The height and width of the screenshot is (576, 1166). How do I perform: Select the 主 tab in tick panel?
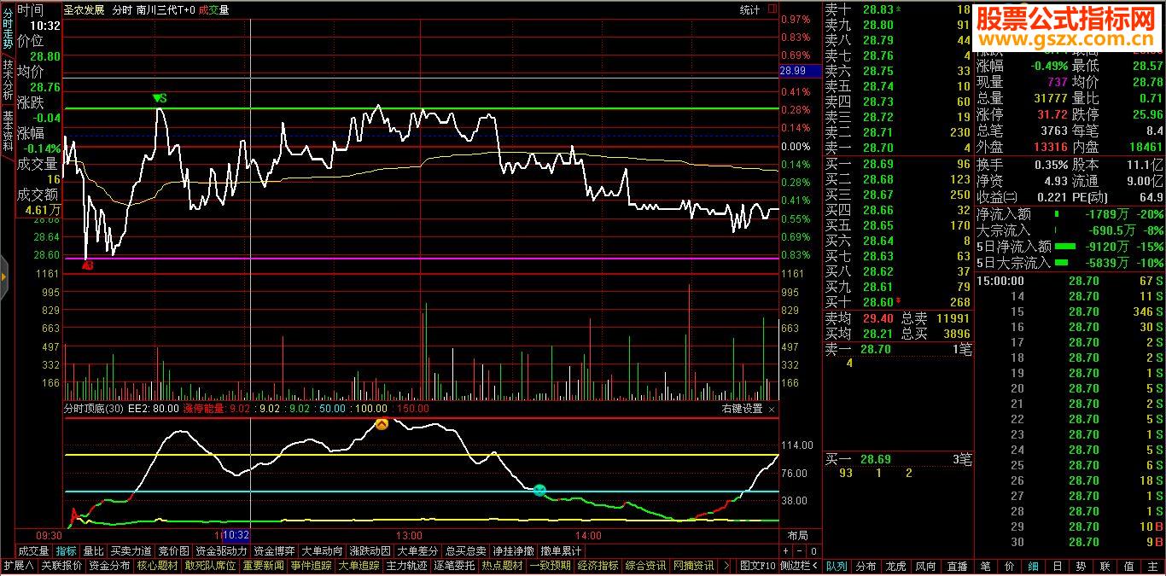pyautogui.click(x=1152, y=566)
